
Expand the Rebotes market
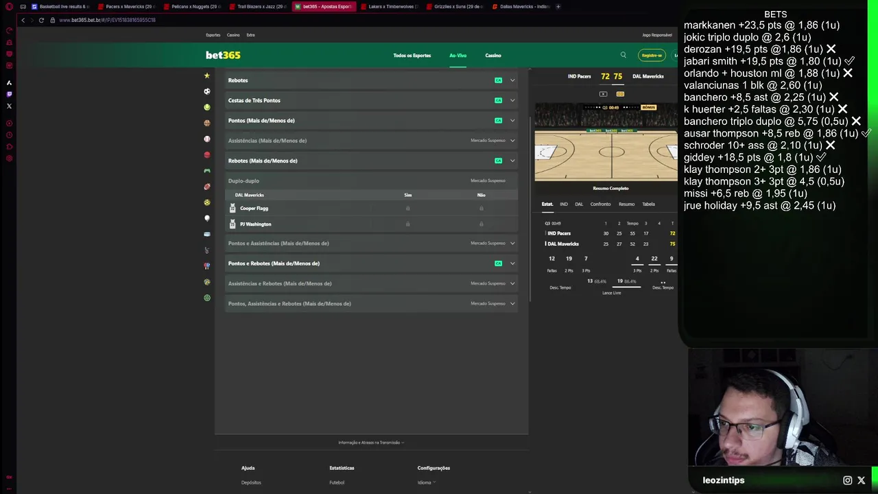(372, 80)
